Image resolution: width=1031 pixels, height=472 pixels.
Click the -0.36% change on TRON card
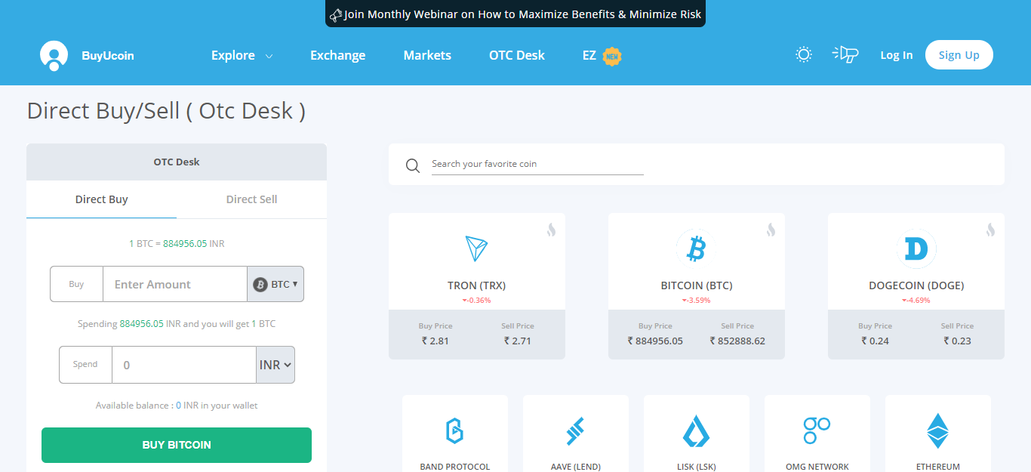pyautogui.click(x=476, y=300)
